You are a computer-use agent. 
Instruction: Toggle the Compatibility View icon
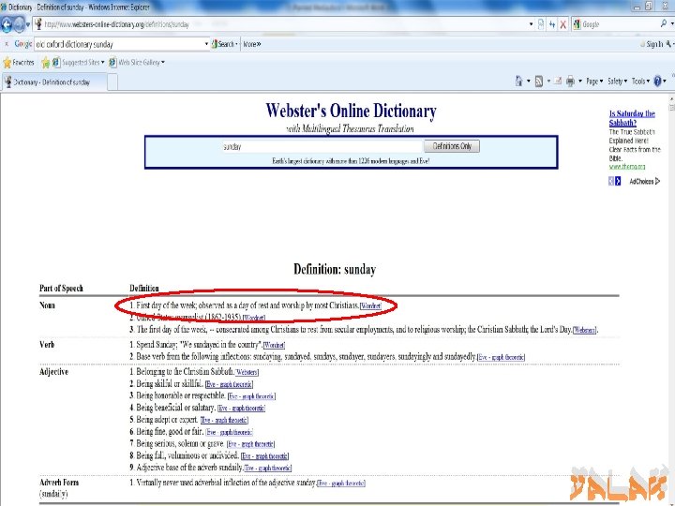pyautogui.click(x=541, y=24)
